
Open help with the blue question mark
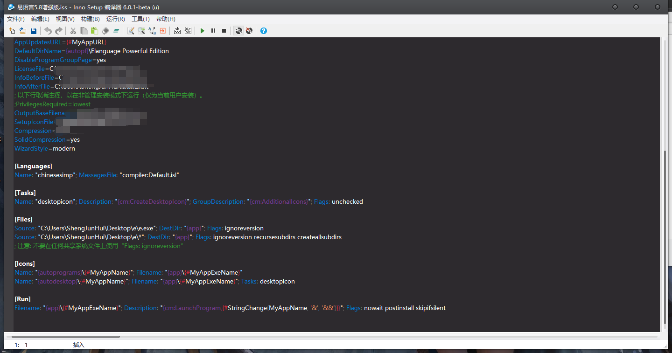tap(264, 31)
